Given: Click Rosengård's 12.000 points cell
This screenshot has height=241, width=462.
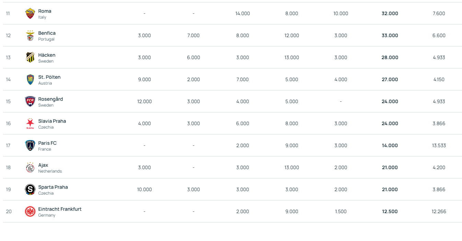Looking at the screenshot, I should 144,101.
